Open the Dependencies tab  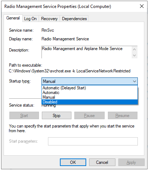pos(74,19)
